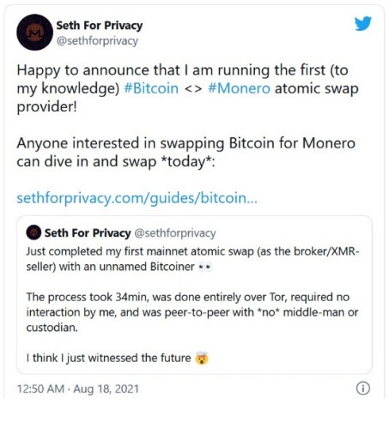Follow the sethforprivacy.com/guides/bitcoin link
The width and height of the screenshot is (389, 422).
137,198
